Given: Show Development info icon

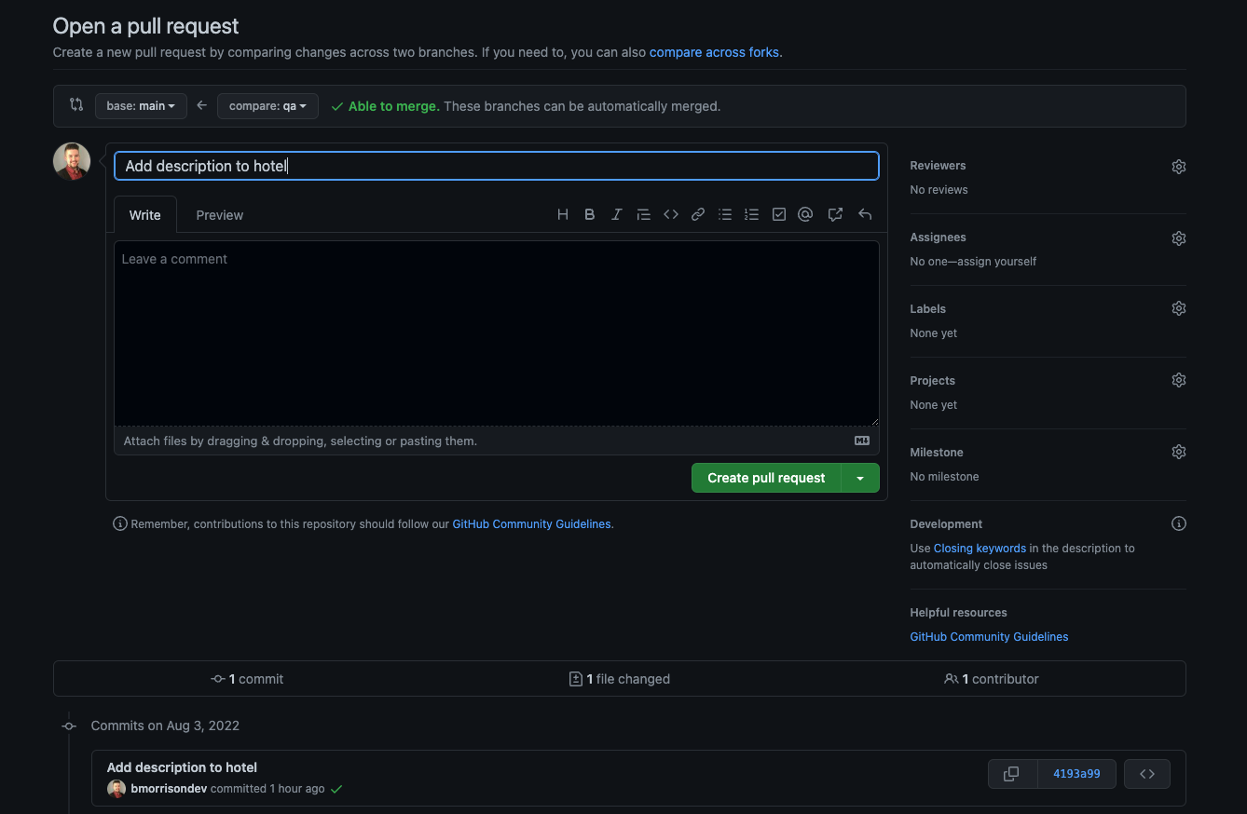Looking at the screenshot, I should (1178, 523).
